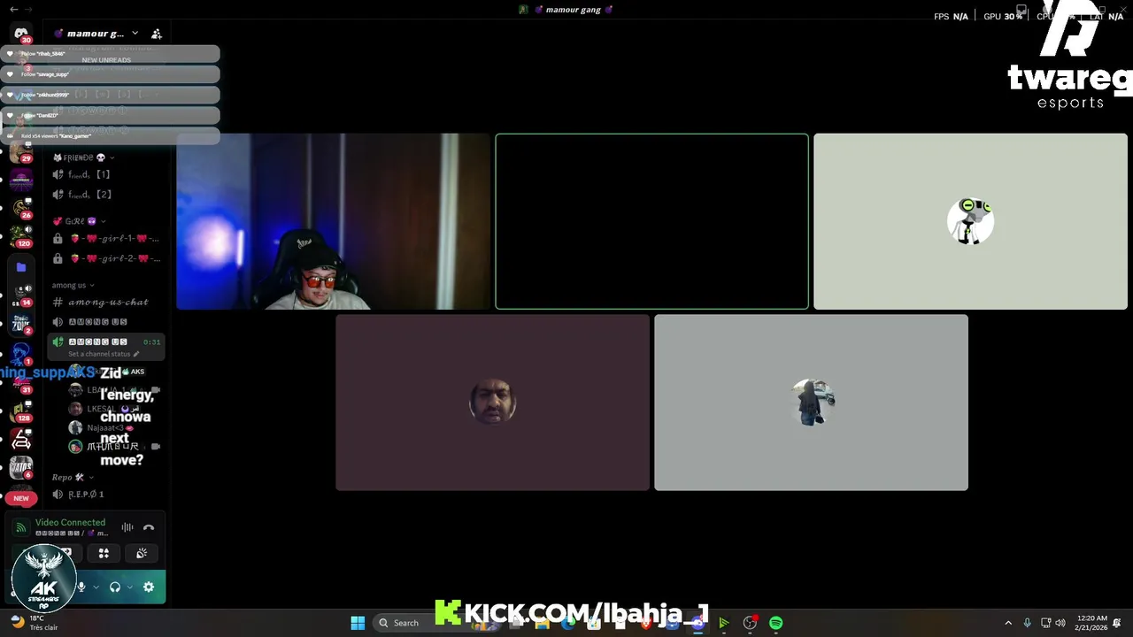1133x637 pixels.
Task: Collapse the among us channel category
Action: click(72, 285)
